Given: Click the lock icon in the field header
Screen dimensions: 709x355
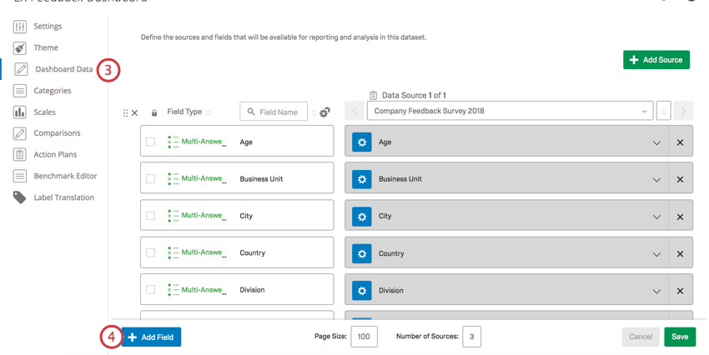Looking at the screenshot, I should pyautogui.click(x=154, y=112).
